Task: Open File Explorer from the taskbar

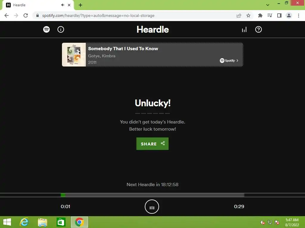Action: [x=42, y=222]
